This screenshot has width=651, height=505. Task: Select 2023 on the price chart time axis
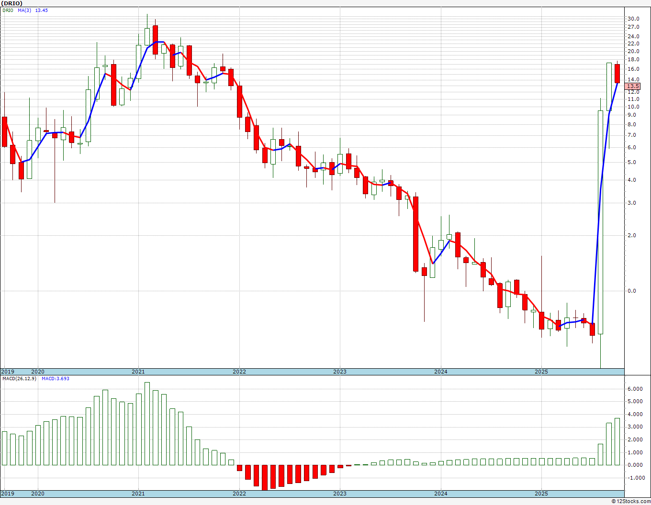click(340, 372)
